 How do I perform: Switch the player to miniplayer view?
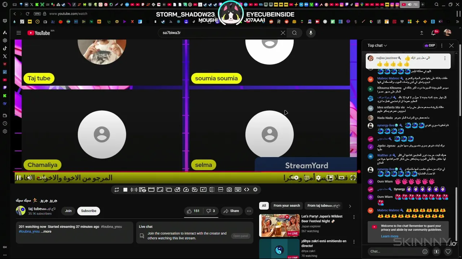click(x=330, y=178)
